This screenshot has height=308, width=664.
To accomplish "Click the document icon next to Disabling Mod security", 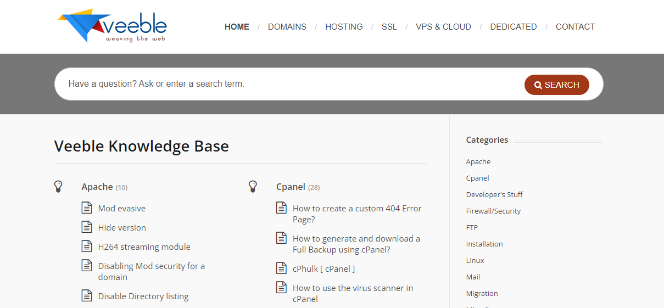I will (x=87, y=266).
